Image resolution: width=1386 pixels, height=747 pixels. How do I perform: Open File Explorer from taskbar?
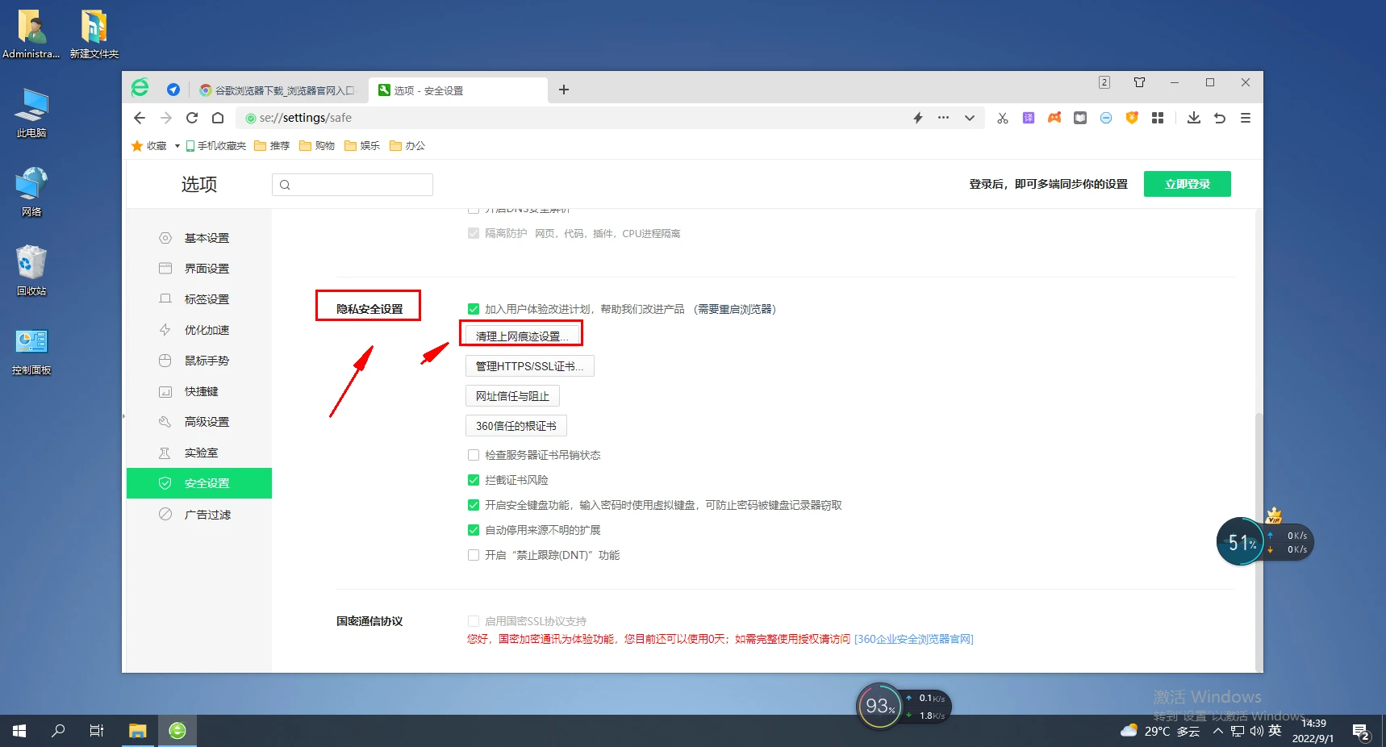[x=138, y=731]
